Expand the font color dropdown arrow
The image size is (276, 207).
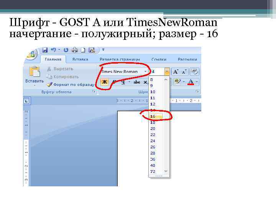[197, 82]
